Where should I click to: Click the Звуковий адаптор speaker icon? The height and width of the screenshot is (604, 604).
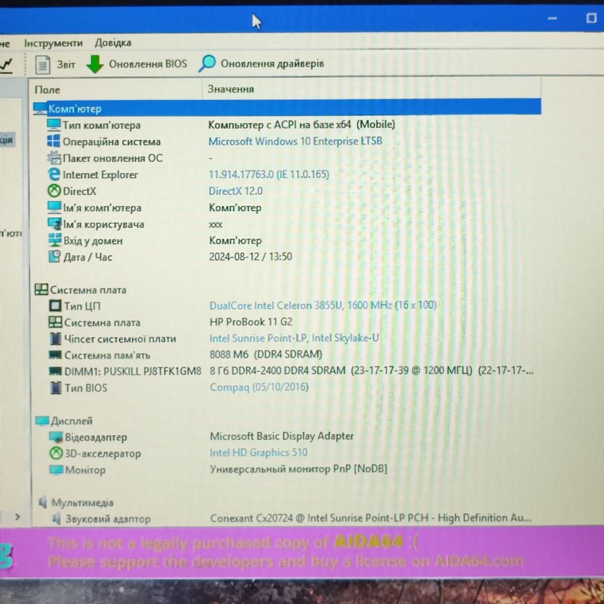point(57,519)
